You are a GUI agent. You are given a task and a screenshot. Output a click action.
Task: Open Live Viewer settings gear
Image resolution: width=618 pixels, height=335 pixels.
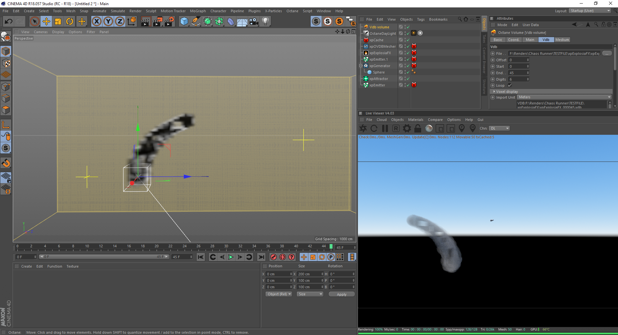click(x=407, y=128)
